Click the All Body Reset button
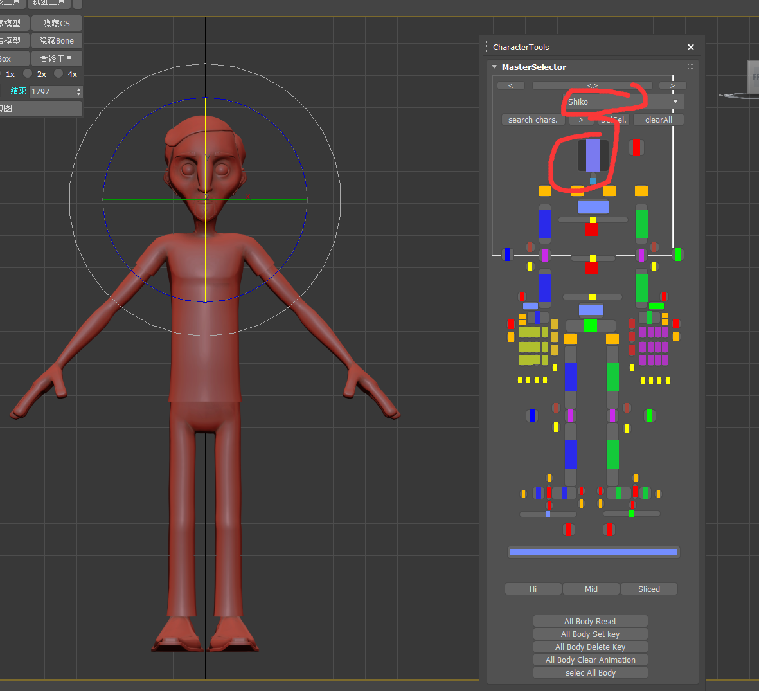The width and height of the screenshot is (759, 691). (x=590, y=621)
